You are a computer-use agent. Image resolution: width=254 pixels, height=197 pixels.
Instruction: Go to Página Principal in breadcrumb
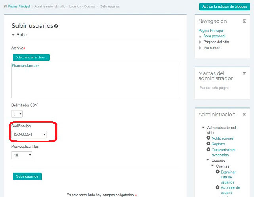tap(19, 6)
